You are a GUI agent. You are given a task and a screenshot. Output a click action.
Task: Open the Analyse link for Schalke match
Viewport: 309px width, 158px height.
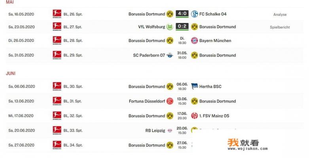(280, 15)
